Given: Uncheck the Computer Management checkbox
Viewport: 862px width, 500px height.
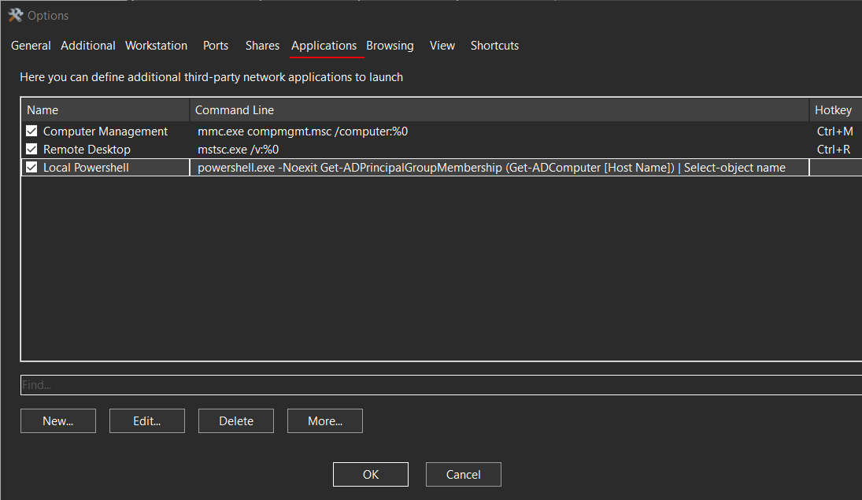Looking at the screenshot, I should point(32,131).
